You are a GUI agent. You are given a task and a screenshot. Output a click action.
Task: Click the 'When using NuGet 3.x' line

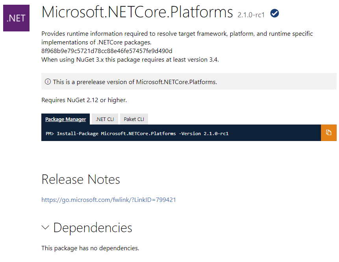click(130, 60)
